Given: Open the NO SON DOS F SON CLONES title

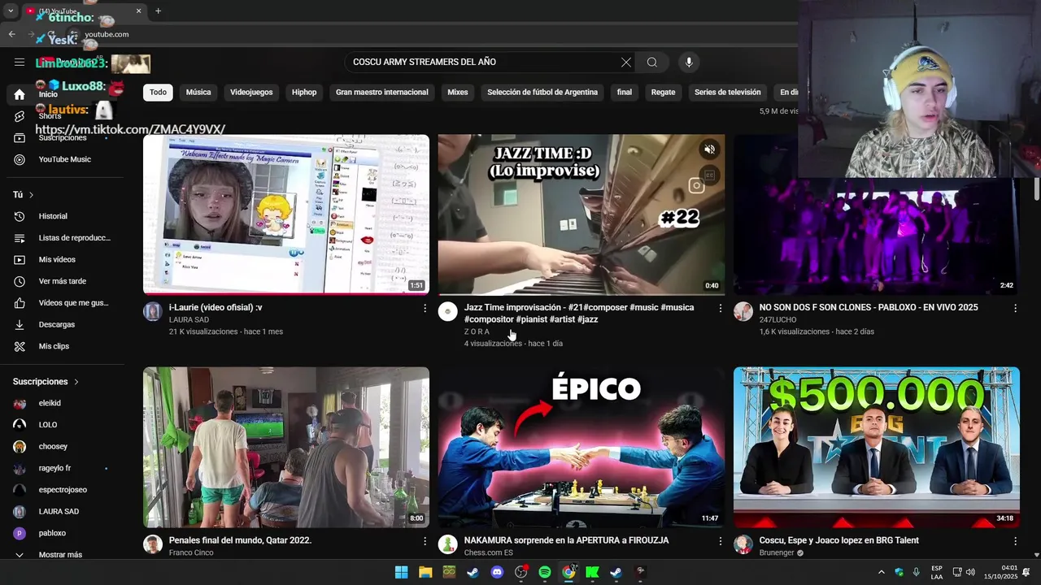Looking at the screenshot, I should pyautogui.click(x=869, y=308).
